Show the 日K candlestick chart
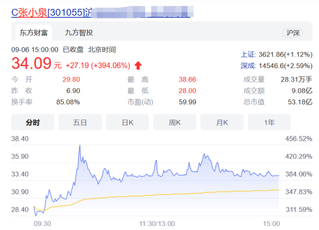The width and height of the screenshot is (319, 230). [127, 122]
